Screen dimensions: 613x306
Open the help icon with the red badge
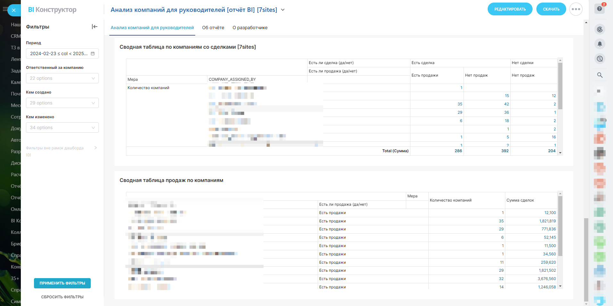click(x=600, y=9)
